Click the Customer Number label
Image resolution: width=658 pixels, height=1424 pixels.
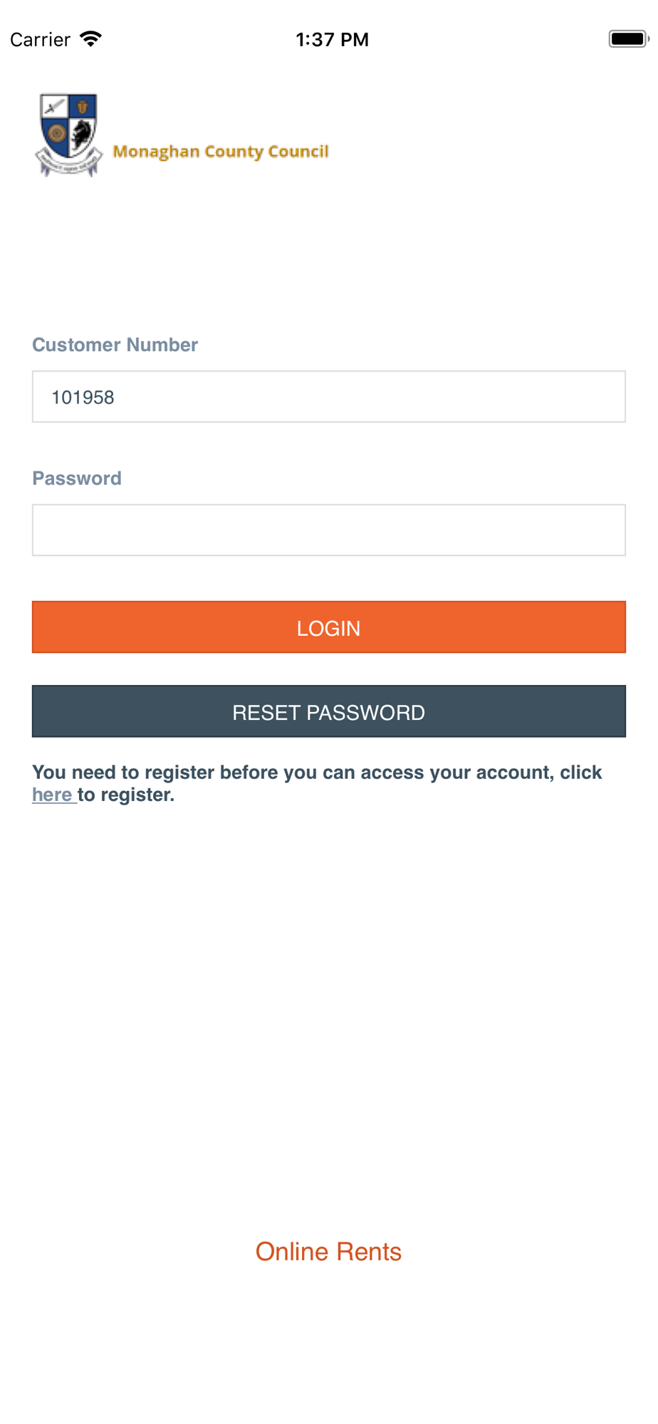click(115, 345)
